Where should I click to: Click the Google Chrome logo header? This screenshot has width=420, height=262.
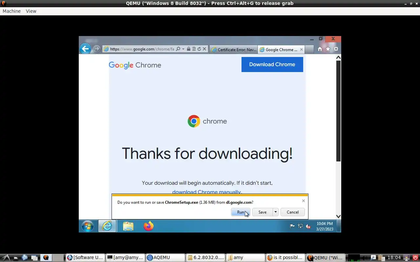point(135,65)
